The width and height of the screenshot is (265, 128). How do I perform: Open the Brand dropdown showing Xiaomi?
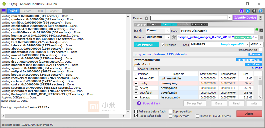(x=158, y=31)
